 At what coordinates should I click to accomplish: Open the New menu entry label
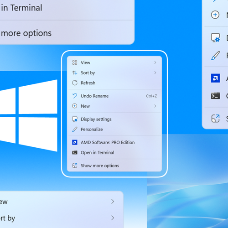coord(85,106)
